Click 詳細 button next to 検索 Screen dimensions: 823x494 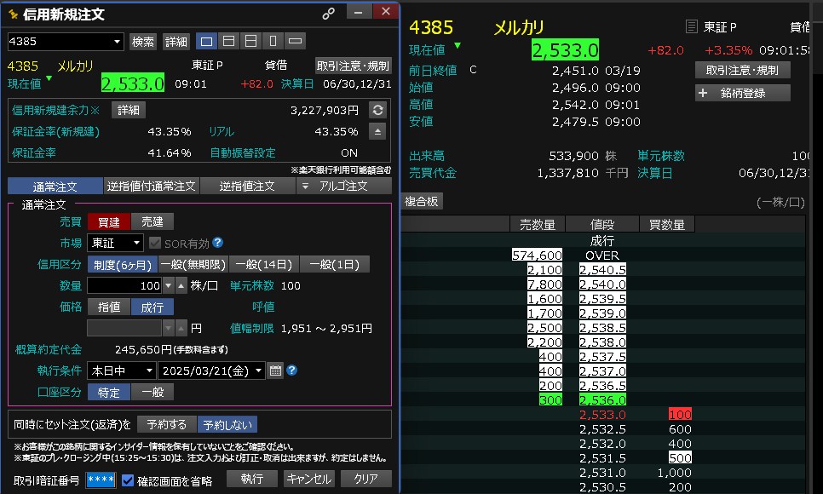pos(176,42)
